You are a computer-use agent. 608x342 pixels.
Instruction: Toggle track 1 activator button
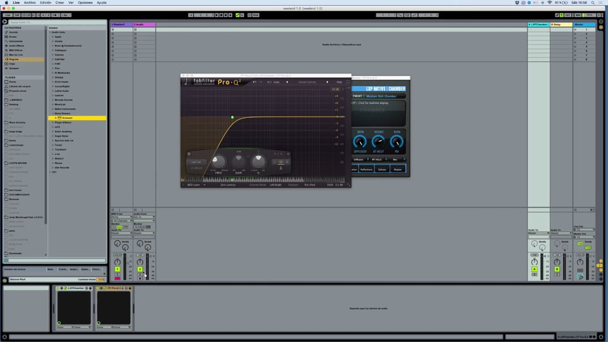click(x=117, y=269)
